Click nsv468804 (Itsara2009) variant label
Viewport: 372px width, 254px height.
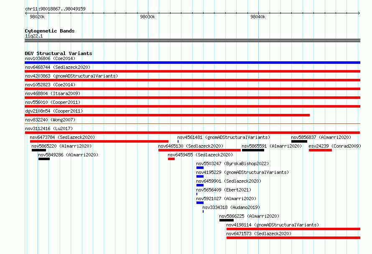pos(53,93)
